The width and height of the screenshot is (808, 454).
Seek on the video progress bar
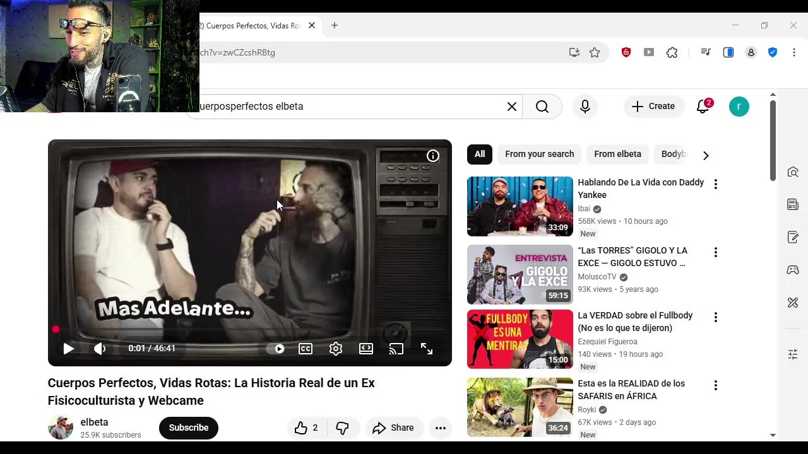click(x=250, y=329)
